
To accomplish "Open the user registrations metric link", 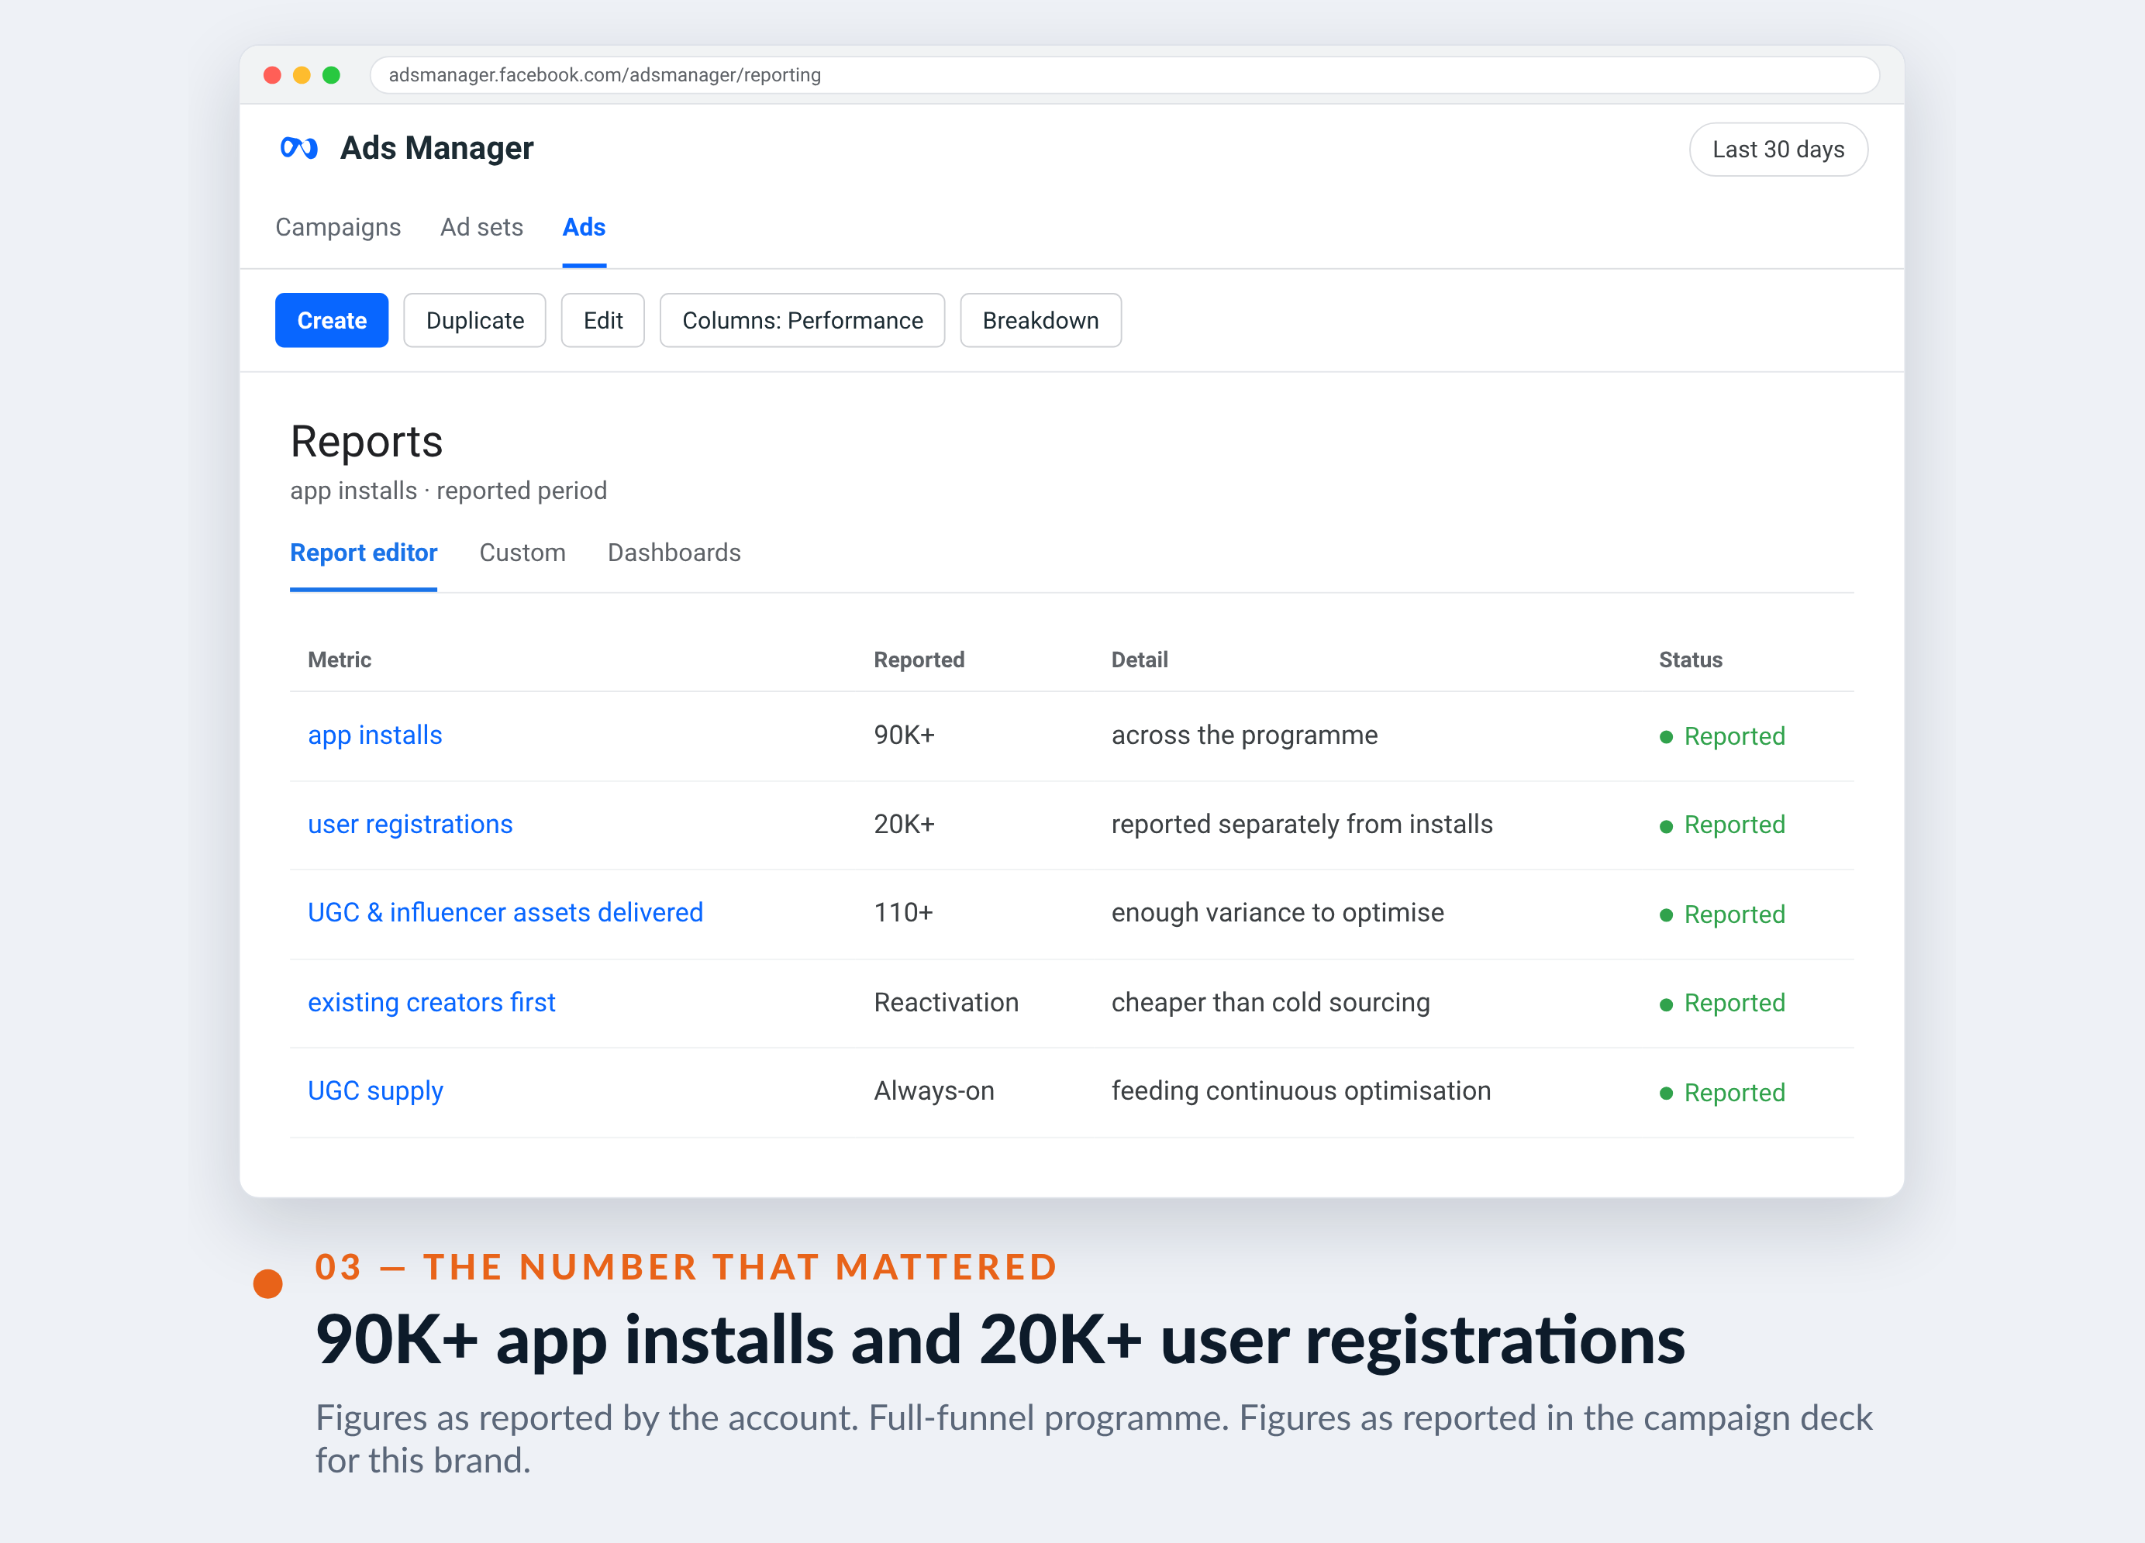I will [409, 825].
